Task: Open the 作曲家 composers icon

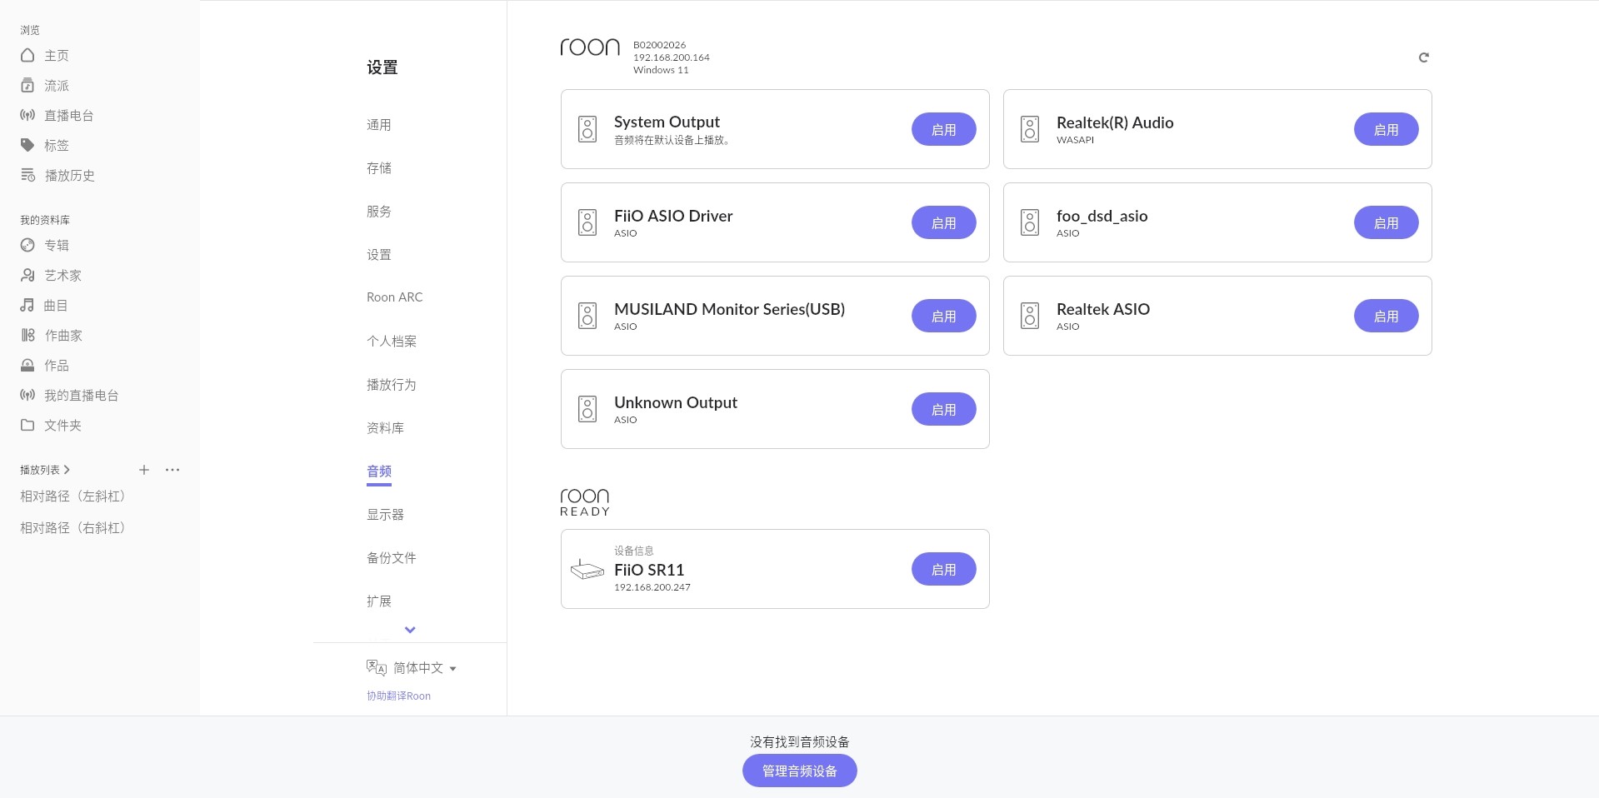Action: click(x=27, y=335)
